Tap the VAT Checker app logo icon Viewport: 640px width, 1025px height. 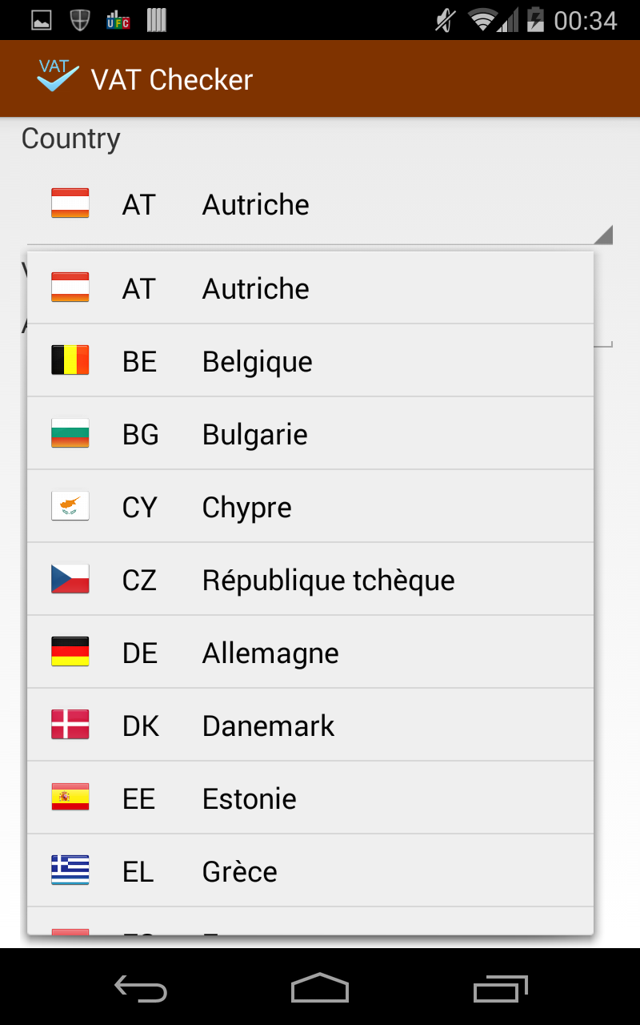coord(58,78)
